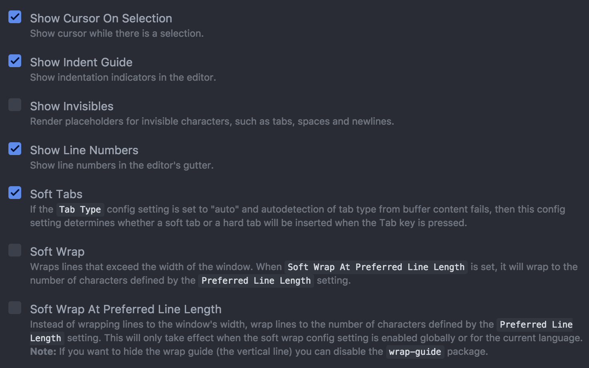Viewport: 589px width, 368px height.
Task: Click the Soft Tabs setting title
Action: [x=56, y=194]
